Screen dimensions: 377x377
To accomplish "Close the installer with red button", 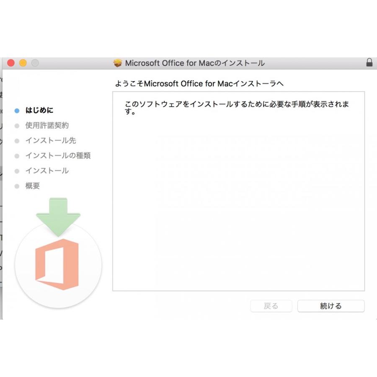I will click(x=11, y=63).
